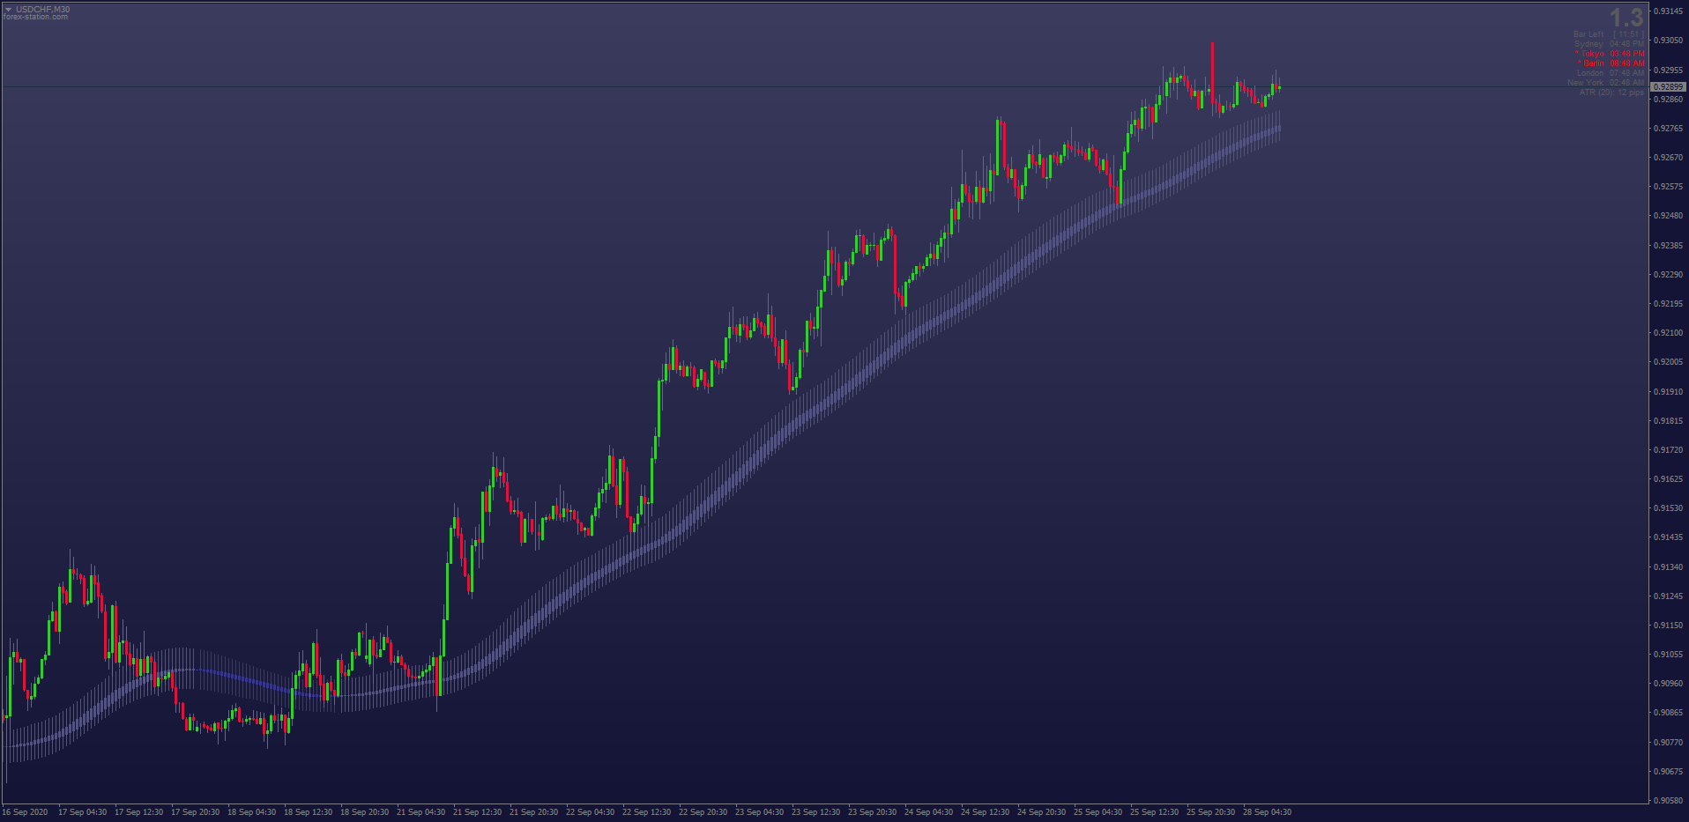Click the red Berlin 08:48 AM line
The image size is (1689, 822).
[1611, 63]
